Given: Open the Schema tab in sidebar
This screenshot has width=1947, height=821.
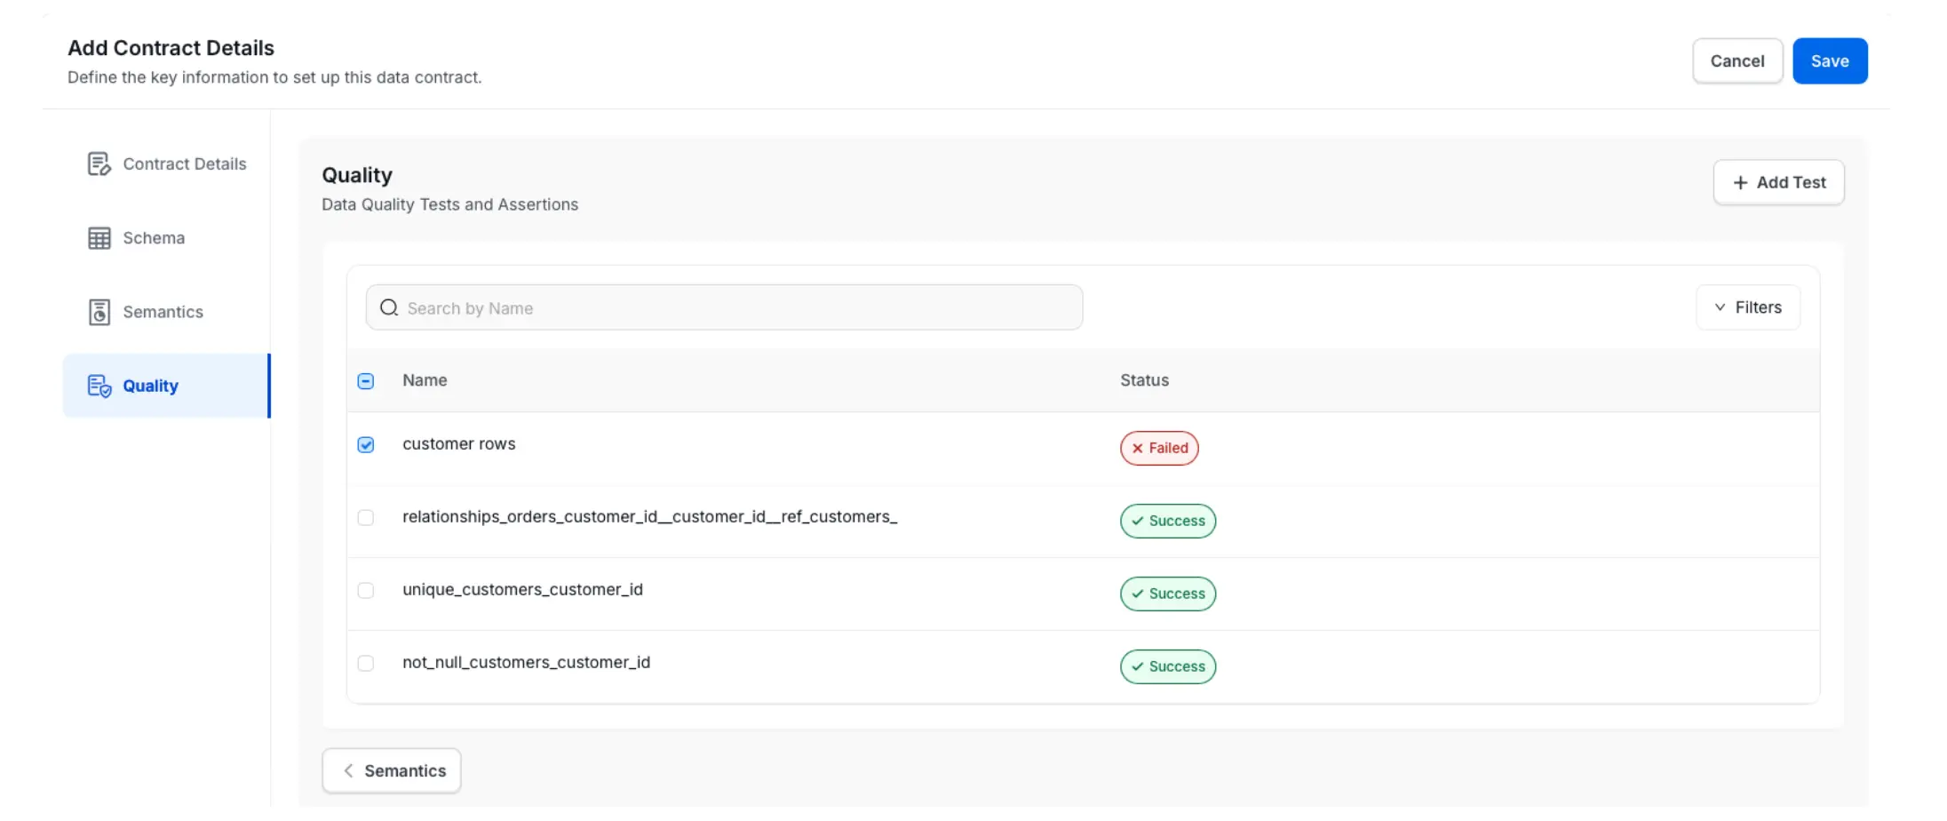Looking at the screenshot, I should [154, 238].
